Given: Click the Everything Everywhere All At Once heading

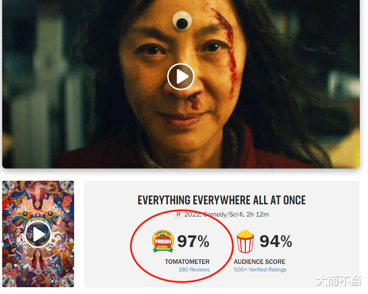Looking at the screenshot, I should pyautogui.click(x=221, y=200).
